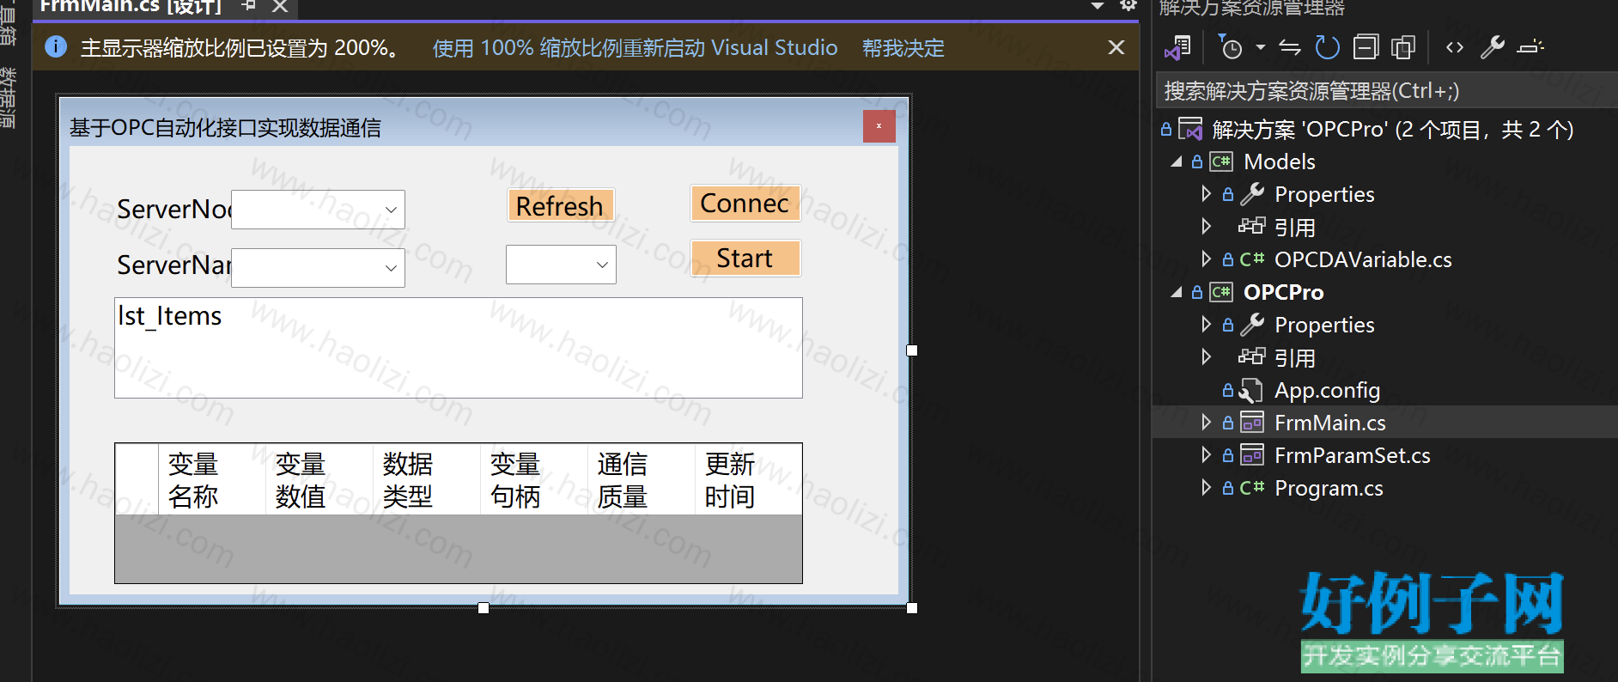Click the info icon in notification bar
1618x682 pixels.
point(56,46)
